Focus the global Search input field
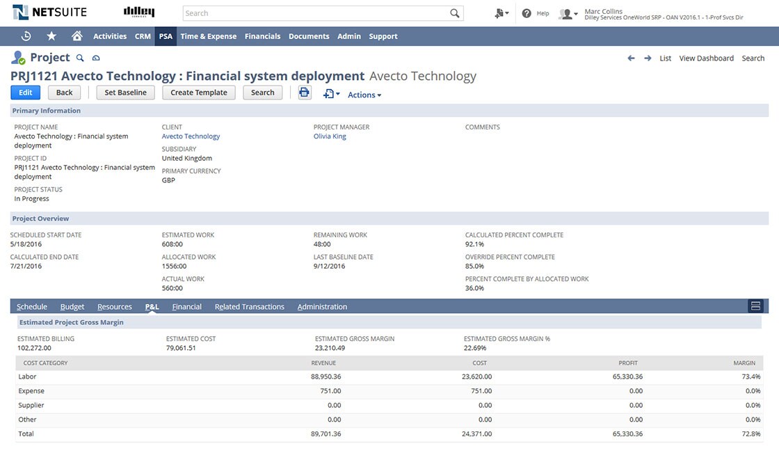This screenshot has height=453, width=779. pos(316,13)
